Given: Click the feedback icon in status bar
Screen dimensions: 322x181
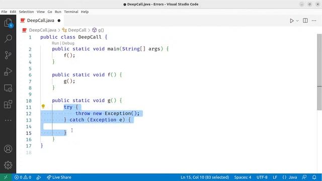Looking at the screenshot, I should pos(304,177).
